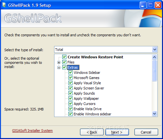
Task: Open GIGASoft Installer System link
Action: [32, 131]
